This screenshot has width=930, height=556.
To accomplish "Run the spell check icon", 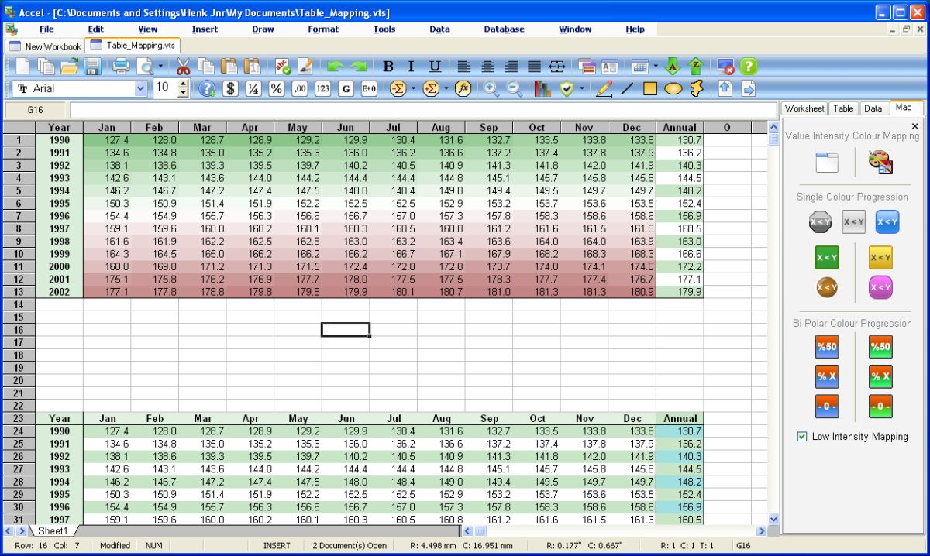I will 281,66.
